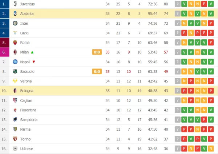Click Torino's first red P form box

tap(184, 139)
